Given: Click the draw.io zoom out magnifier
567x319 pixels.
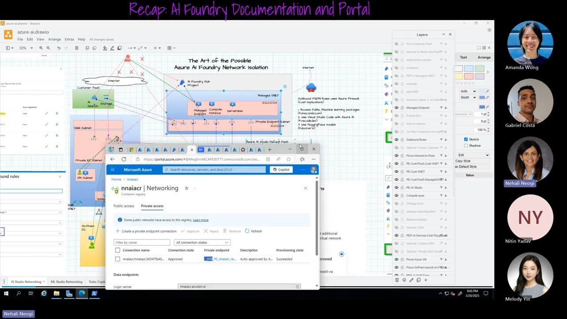Looking at the screenshot, I should pos(47,48).
